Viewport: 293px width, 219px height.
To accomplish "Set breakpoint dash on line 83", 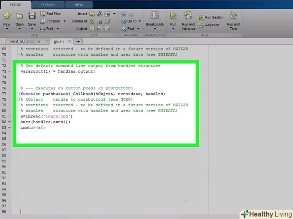I will click(9, 127).
